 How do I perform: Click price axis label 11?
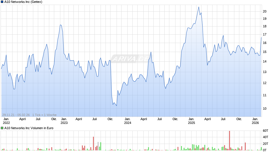tap(265, 95)
